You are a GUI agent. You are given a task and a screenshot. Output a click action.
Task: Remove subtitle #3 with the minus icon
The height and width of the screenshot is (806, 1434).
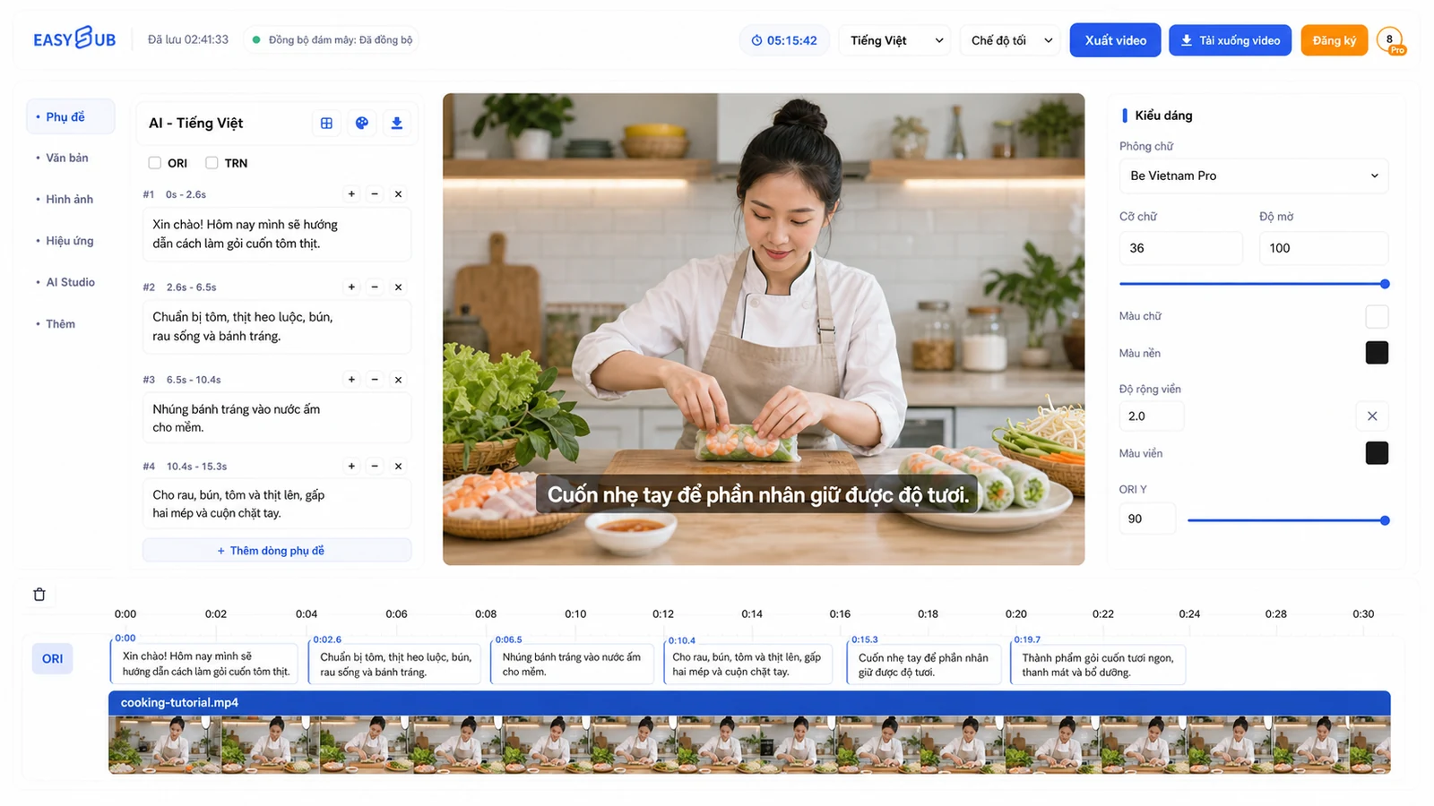click(x=375, y=380)
